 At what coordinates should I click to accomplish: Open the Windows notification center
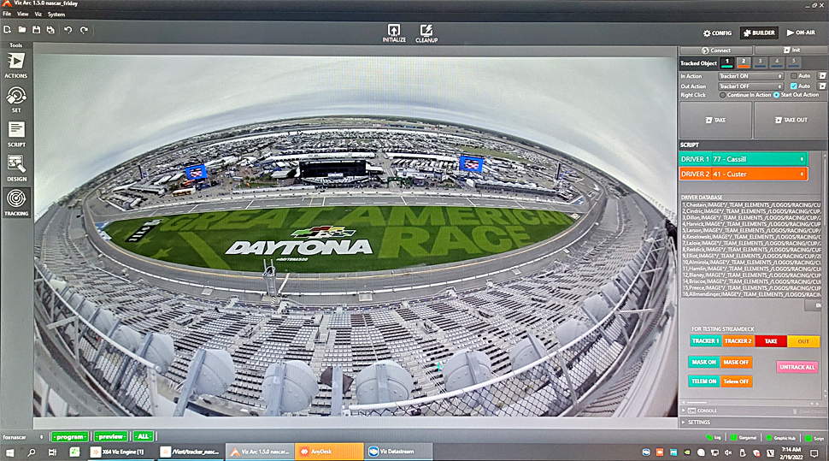coord(814,452)
